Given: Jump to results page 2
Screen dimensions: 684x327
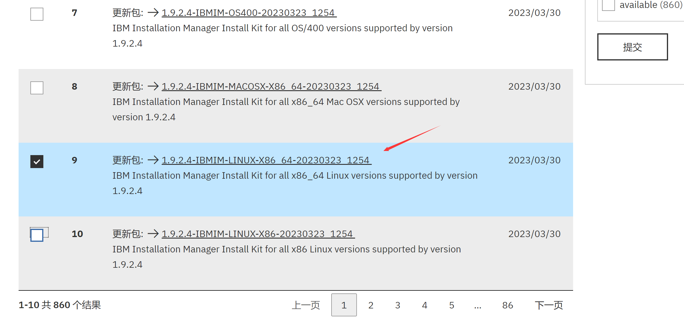Looking at the screenshot, I should (371, 305).
